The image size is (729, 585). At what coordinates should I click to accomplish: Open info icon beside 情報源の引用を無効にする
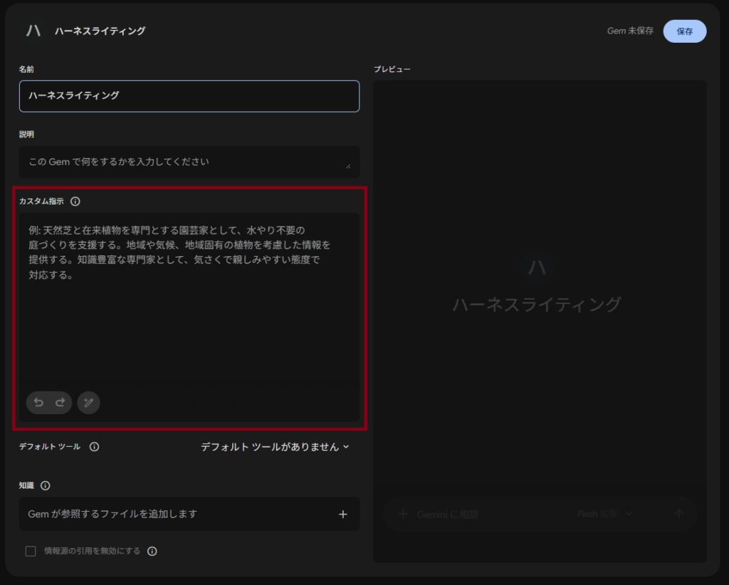[152, 551]
